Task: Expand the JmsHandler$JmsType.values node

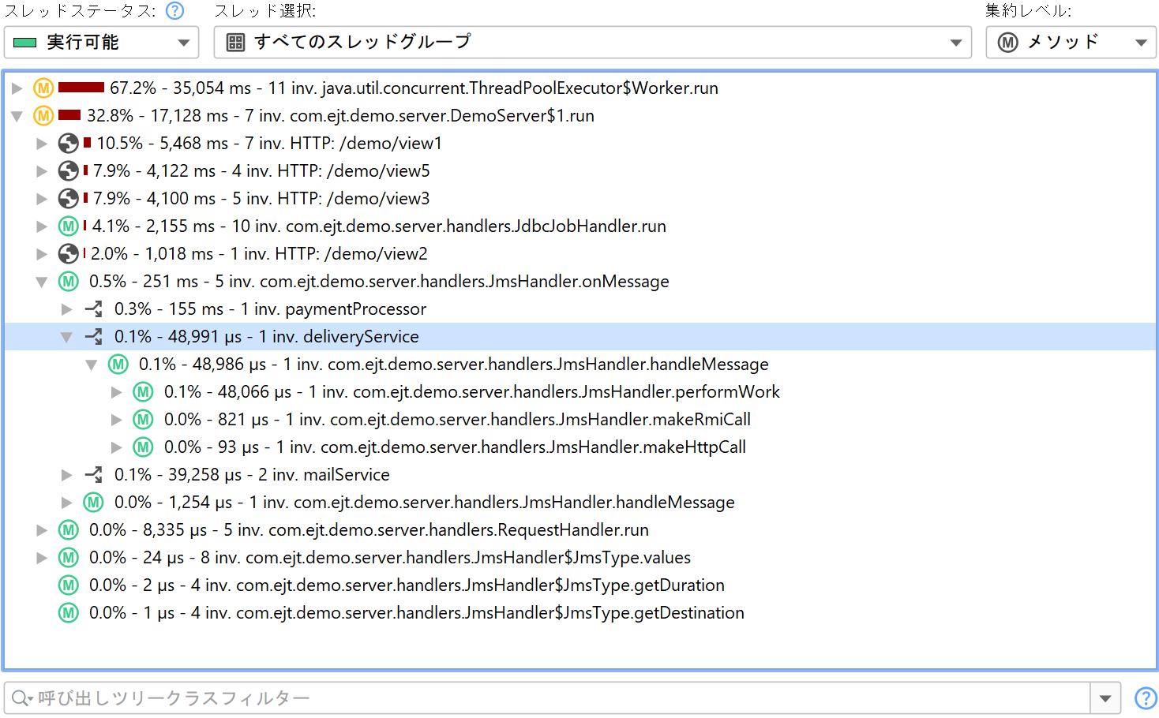Action: click(42, 558)
